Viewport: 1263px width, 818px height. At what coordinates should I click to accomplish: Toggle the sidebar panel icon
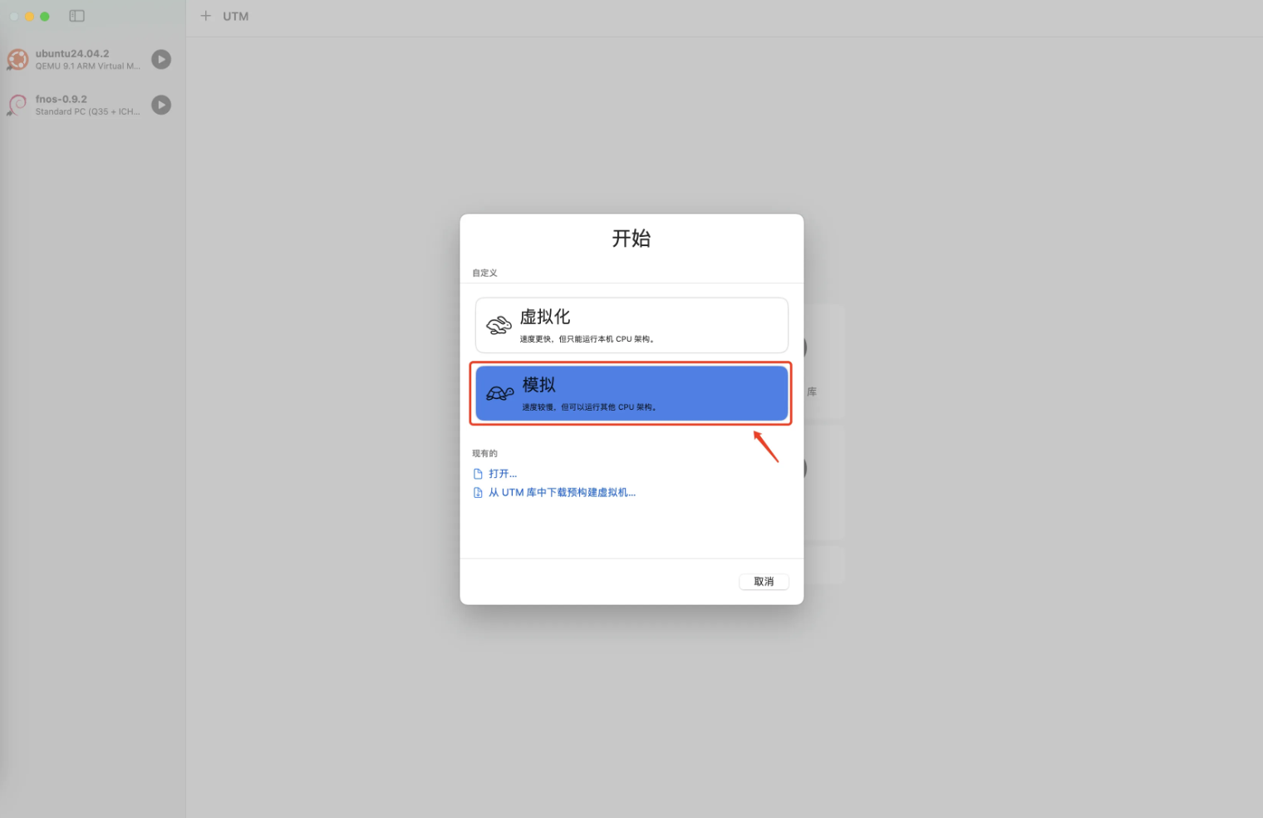click(x=76, y=16)
